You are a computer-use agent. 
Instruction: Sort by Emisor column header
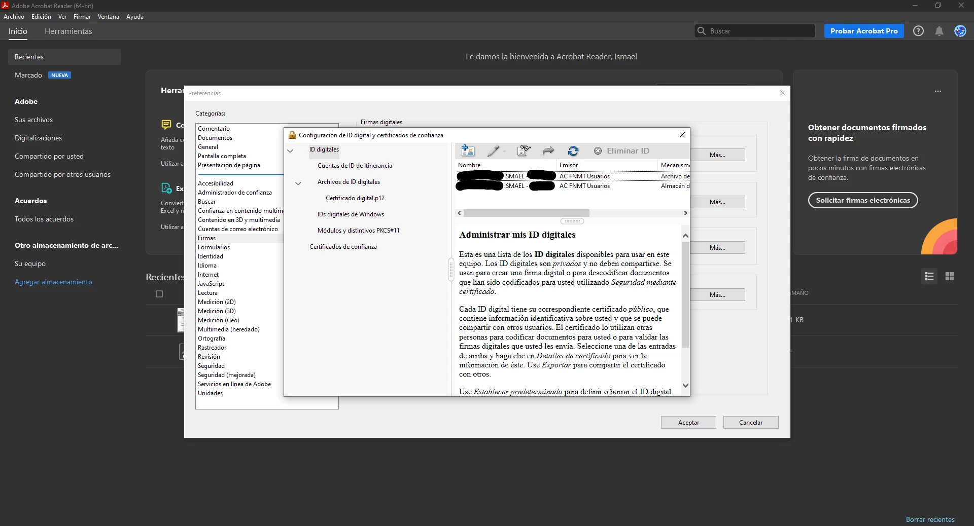coord(607,165)
